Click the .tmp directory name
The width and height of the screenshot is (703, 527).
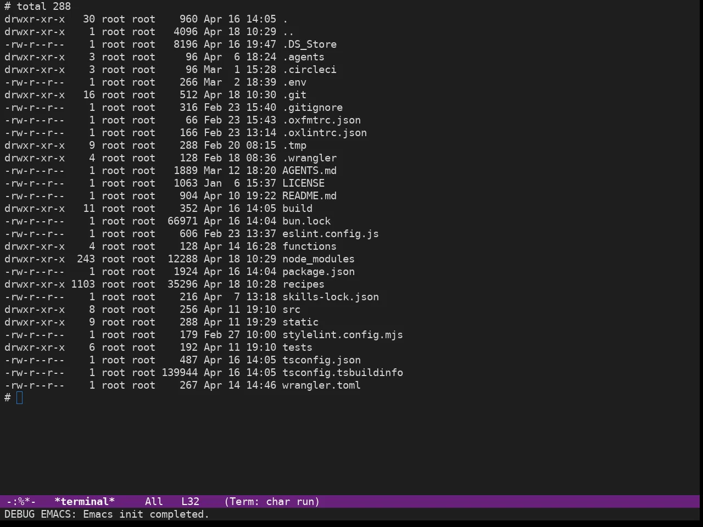pyautogui.click(x=294, y=145)
